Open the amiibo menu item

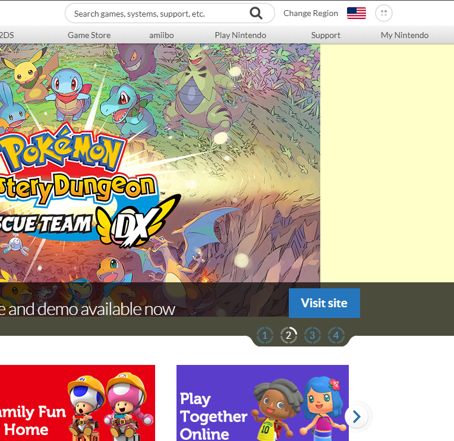click(162, 35)
